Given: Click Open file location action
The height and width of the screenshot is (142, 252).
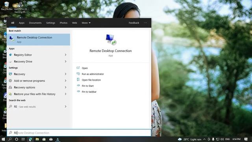Looking at the screenshot, I should (x=91, y=80).
